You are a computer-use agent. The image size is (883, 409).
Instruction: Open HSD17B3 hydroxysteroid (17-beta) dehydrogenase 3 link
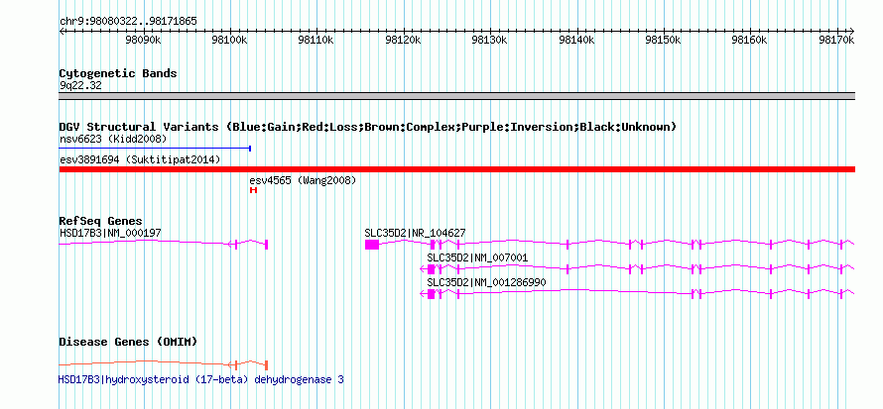point(201,380)
